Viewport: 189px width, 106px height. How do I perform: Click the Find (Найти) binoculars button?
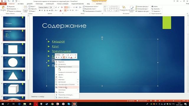(x=154, y=6)
